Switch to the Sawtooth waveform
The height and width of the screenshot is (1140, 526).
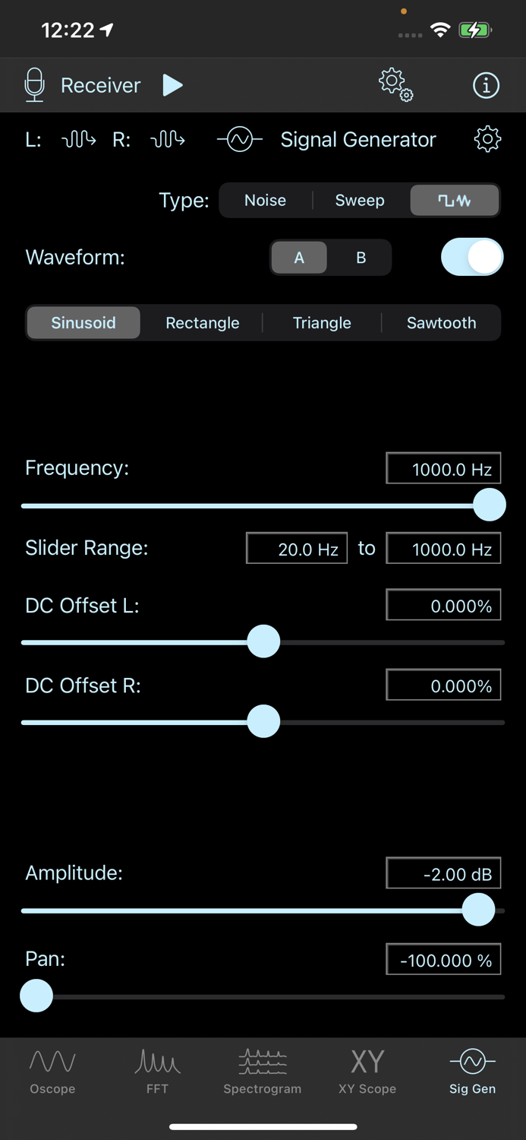pyautogui.click(x=441, y=322)
